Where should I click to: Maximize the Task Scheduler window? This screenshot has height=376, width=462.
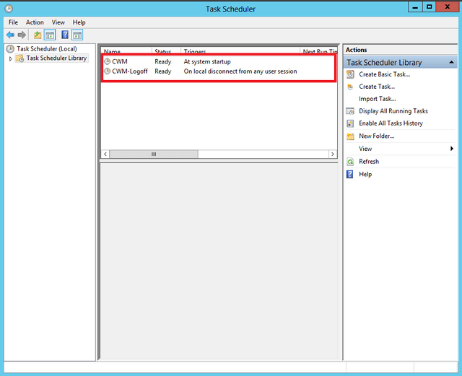click(430, 7)
